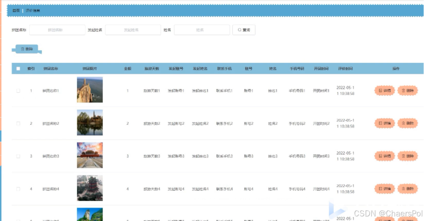Click the 拼团名称 column header
Viewport: 424px width, 221px height.
tap(51, 69)
